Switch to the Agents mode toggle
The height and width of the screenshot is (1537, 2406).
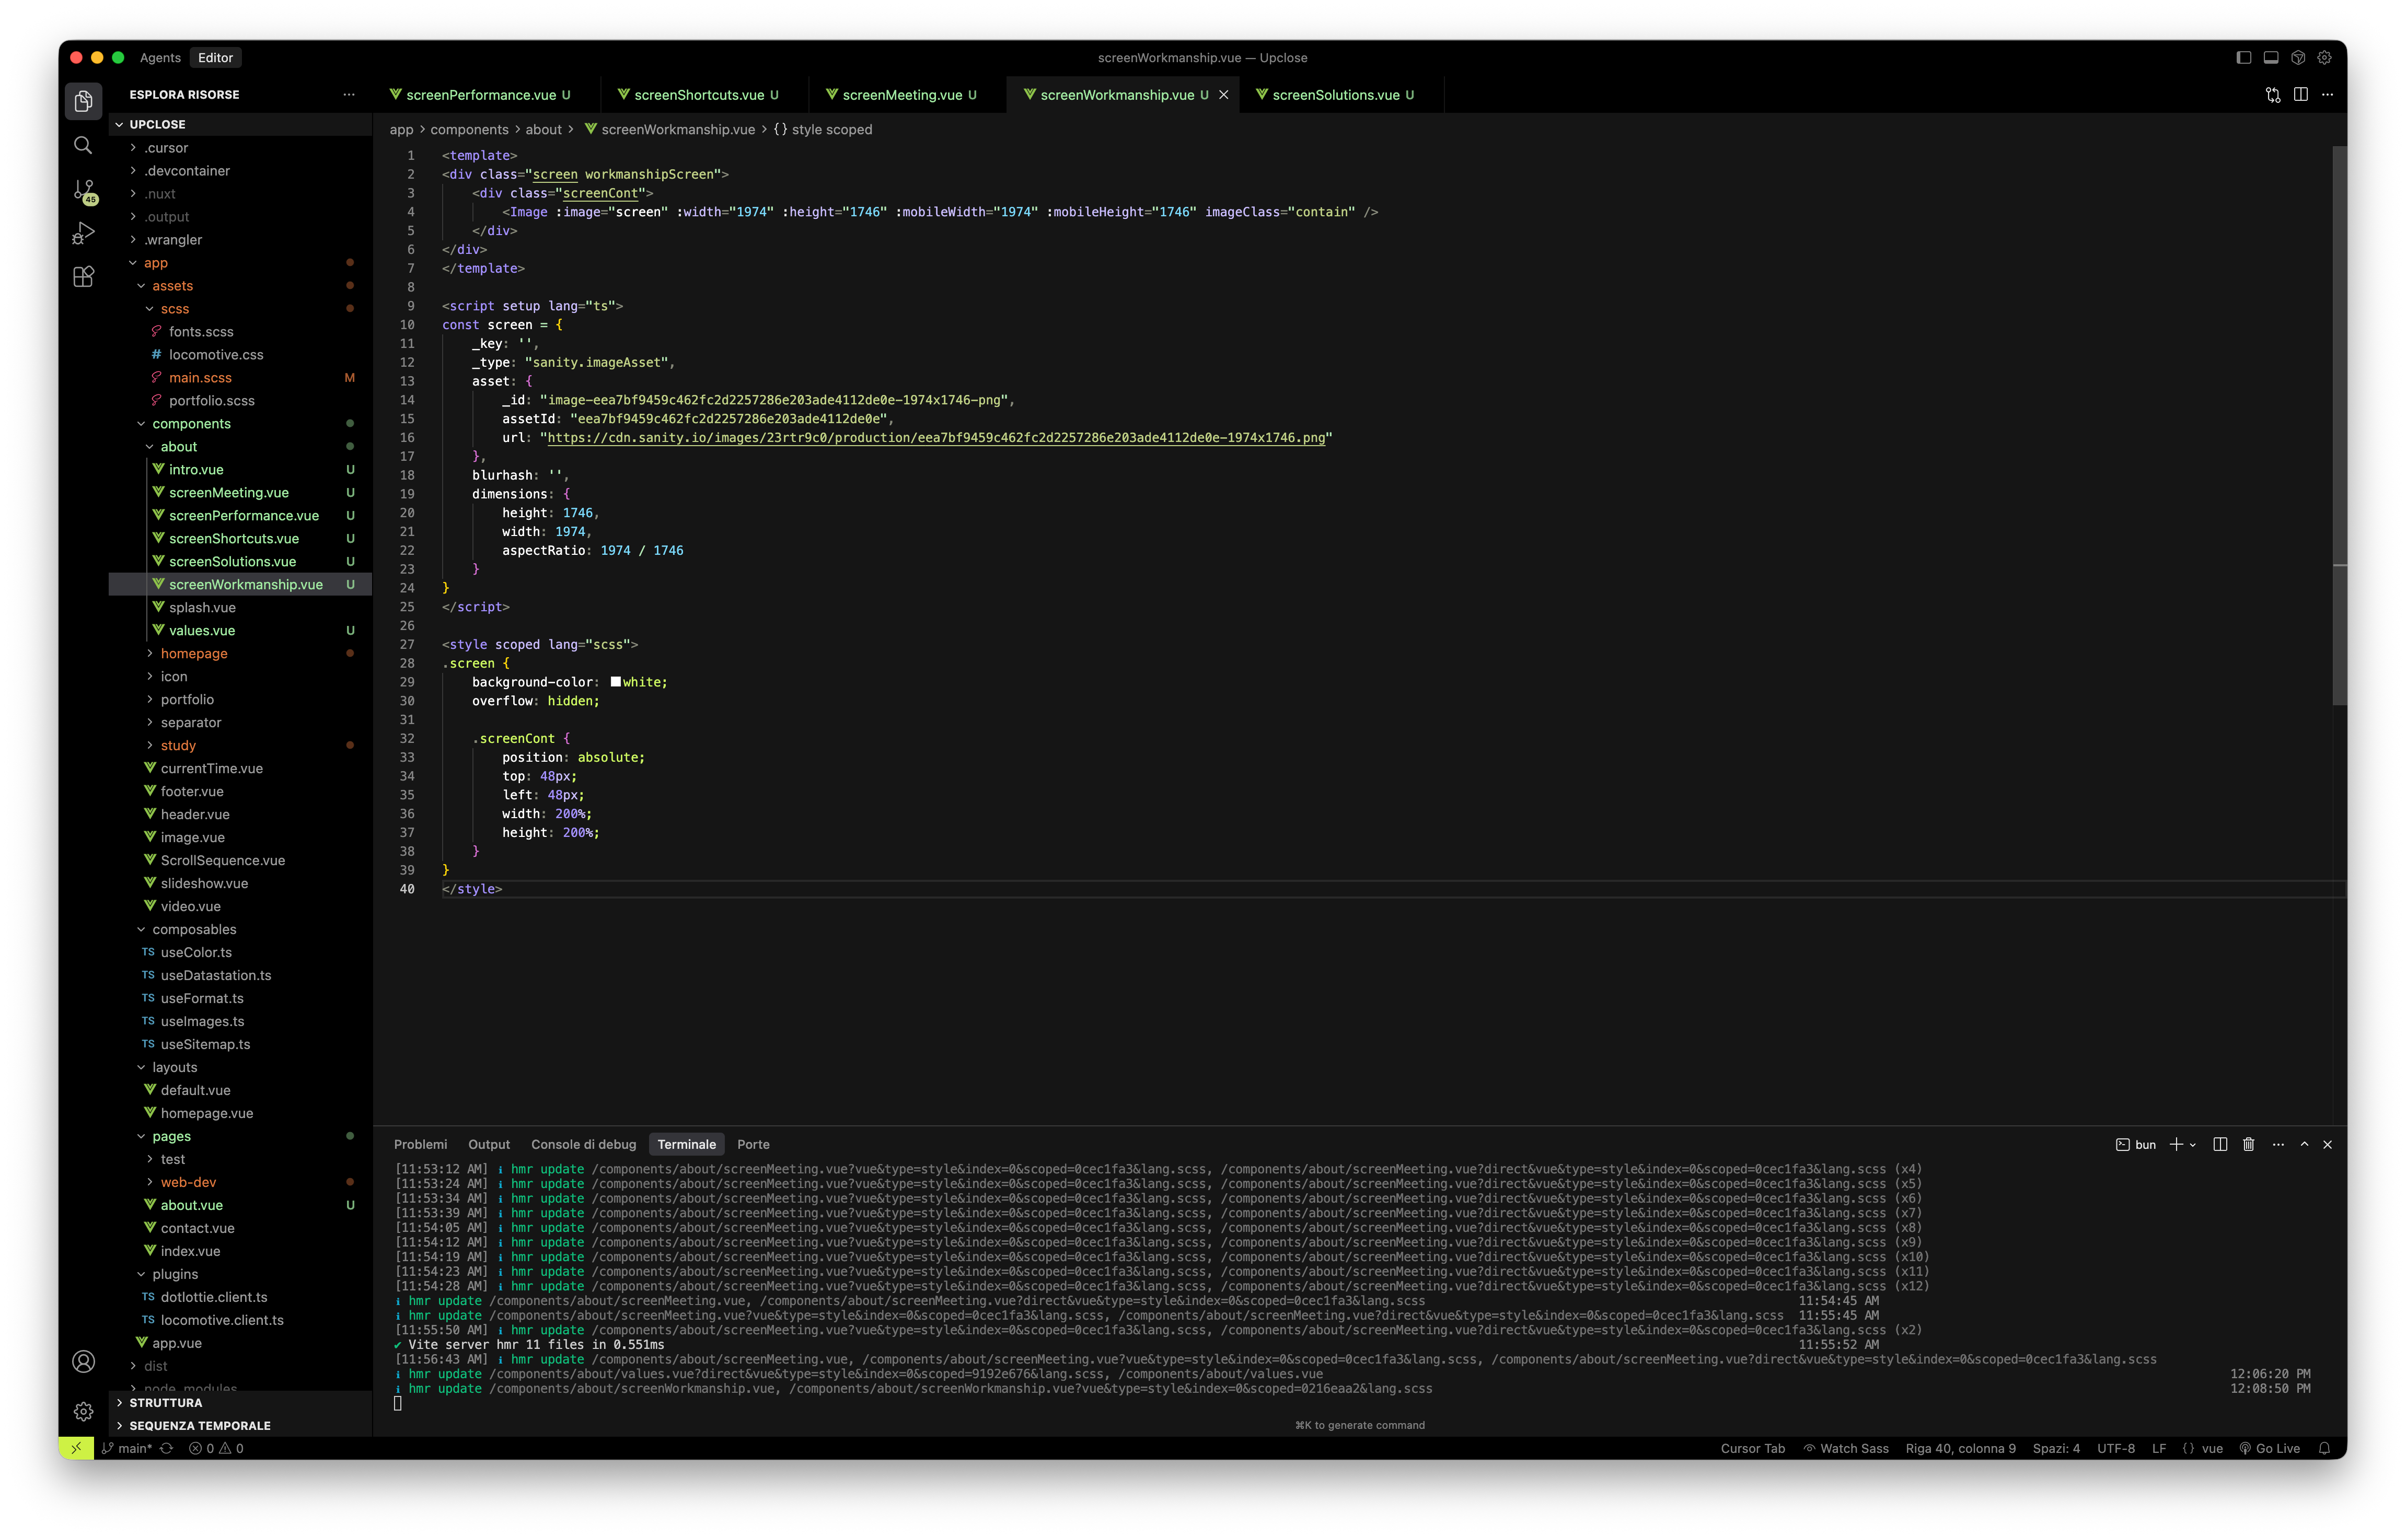(x=160, y=58)
